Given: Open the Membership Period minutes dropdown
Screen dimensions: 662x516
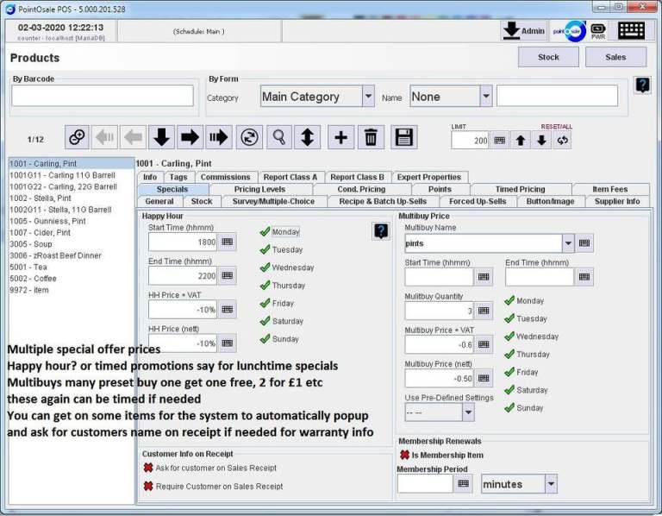Looking at the screenshot, I should [x=551, y=484].
